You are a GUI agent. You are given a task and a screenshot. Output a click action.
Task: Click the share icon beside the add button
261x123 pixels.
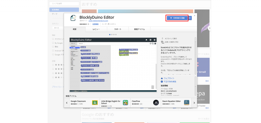tap(190, 18)
